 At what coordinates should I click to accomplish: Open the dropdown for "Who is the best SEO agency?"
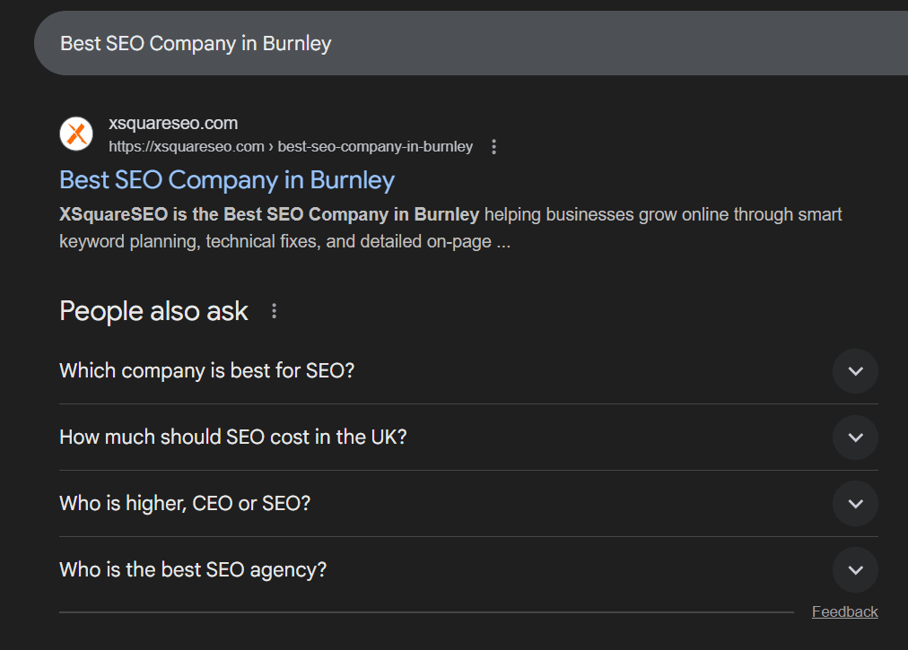click(x=854, y=569)
